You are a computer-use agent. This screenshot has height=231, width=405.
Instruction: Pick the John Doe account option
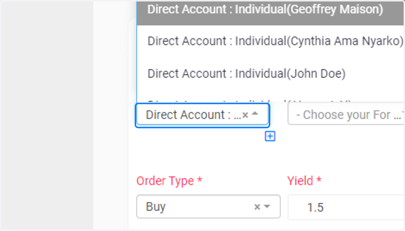coord(271,73)
